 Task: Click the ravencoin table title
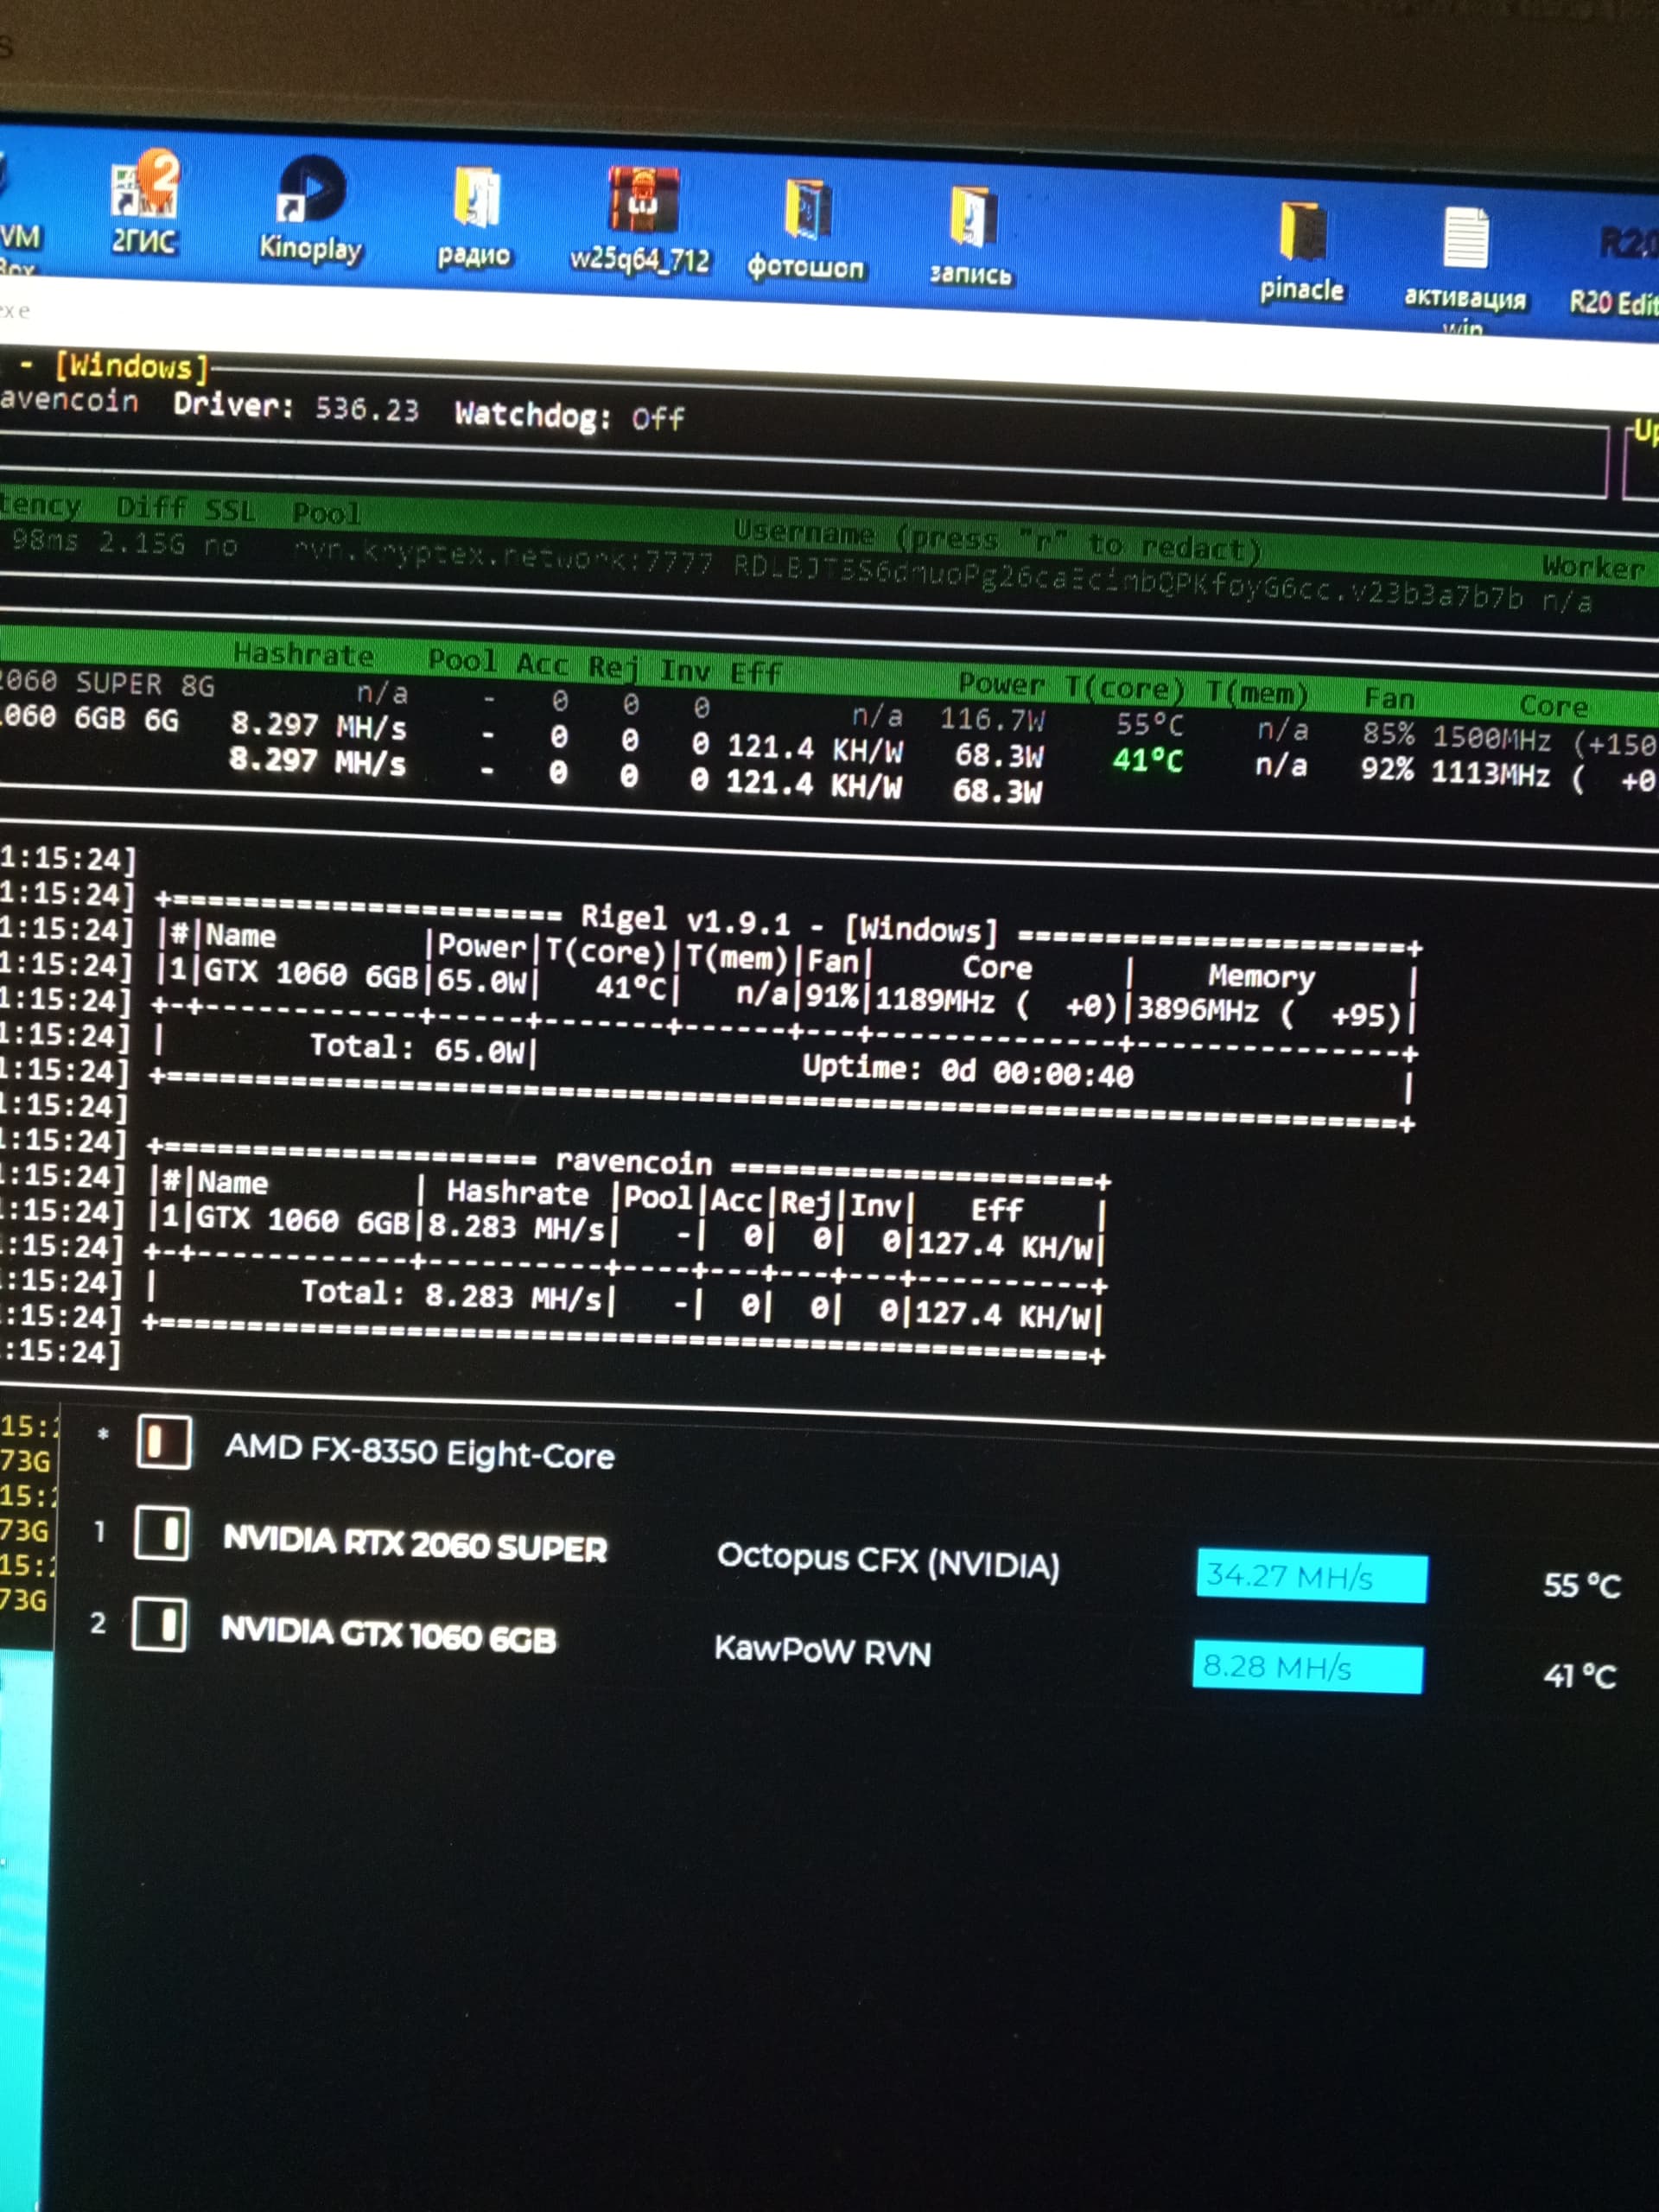pos(635,1162)
